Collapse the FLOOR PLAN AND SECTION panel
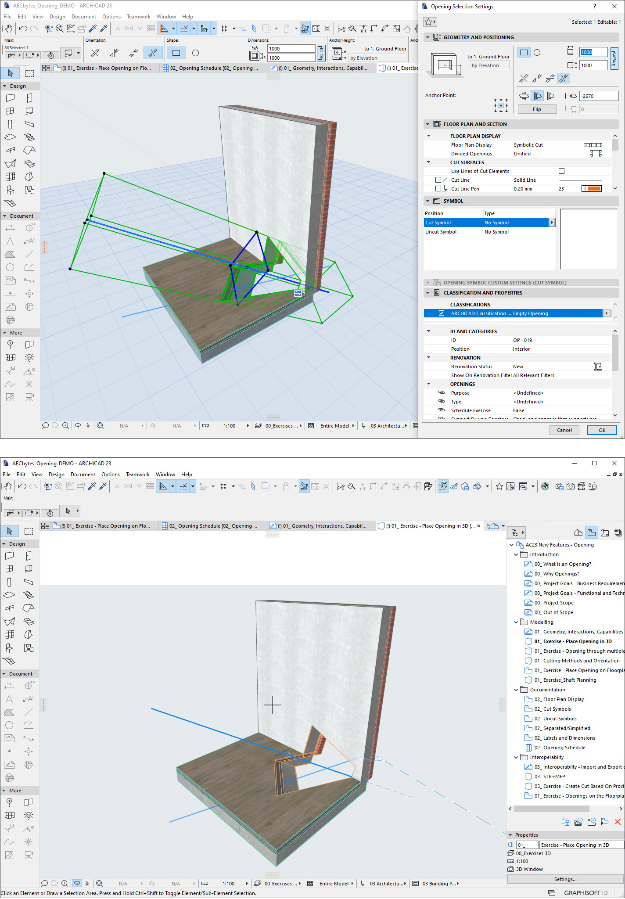This screenshot has height=899, width=625. coord(427,124)
